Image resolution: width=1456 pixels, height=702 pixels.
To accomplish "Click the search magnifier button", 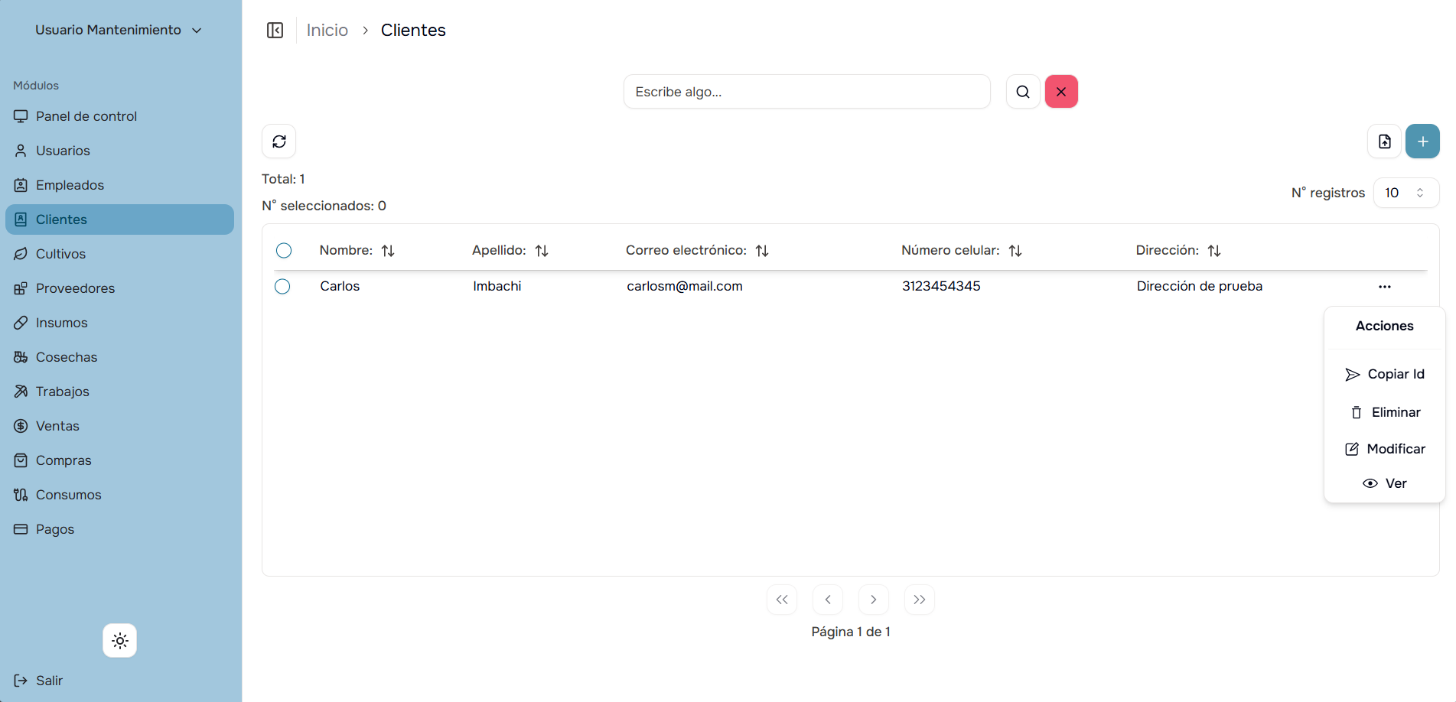I will pos(1023,92).
